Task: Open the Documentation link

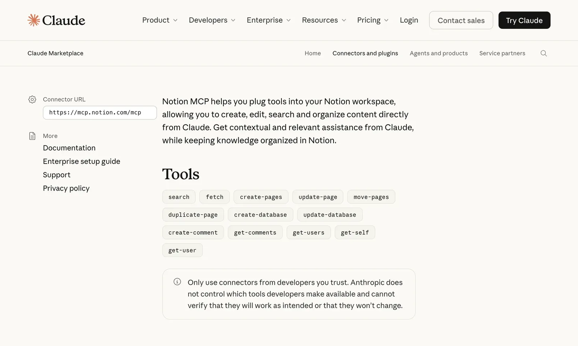Action: (x=69, y=148)
